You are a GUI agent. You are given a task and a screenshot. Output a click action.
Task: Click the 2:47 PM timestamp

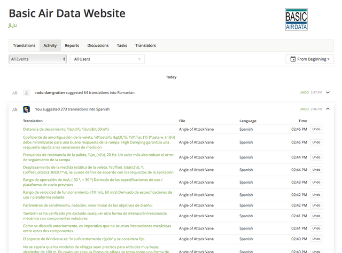tap(316, 93)
